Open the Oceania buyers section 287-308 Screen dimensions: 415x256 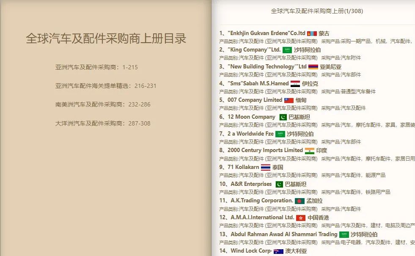tap(103, 123)
